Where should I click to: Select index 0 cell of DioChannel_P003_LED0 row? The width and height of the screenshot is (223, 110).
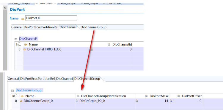click(19, 49)
